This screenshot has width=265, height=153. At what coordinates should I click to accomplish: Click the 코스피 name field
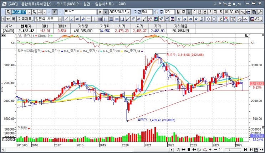(x=80, y=12)
